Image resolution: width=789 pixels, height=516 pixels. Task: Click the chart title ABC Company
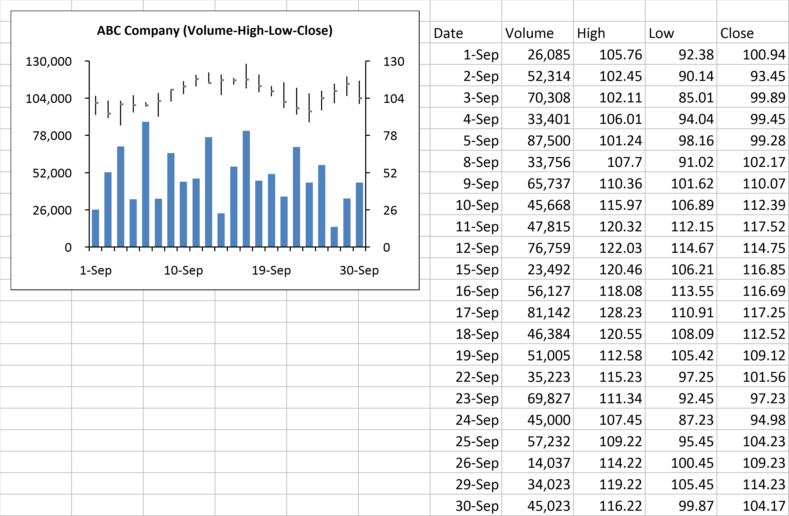click(x=215, y=31)
